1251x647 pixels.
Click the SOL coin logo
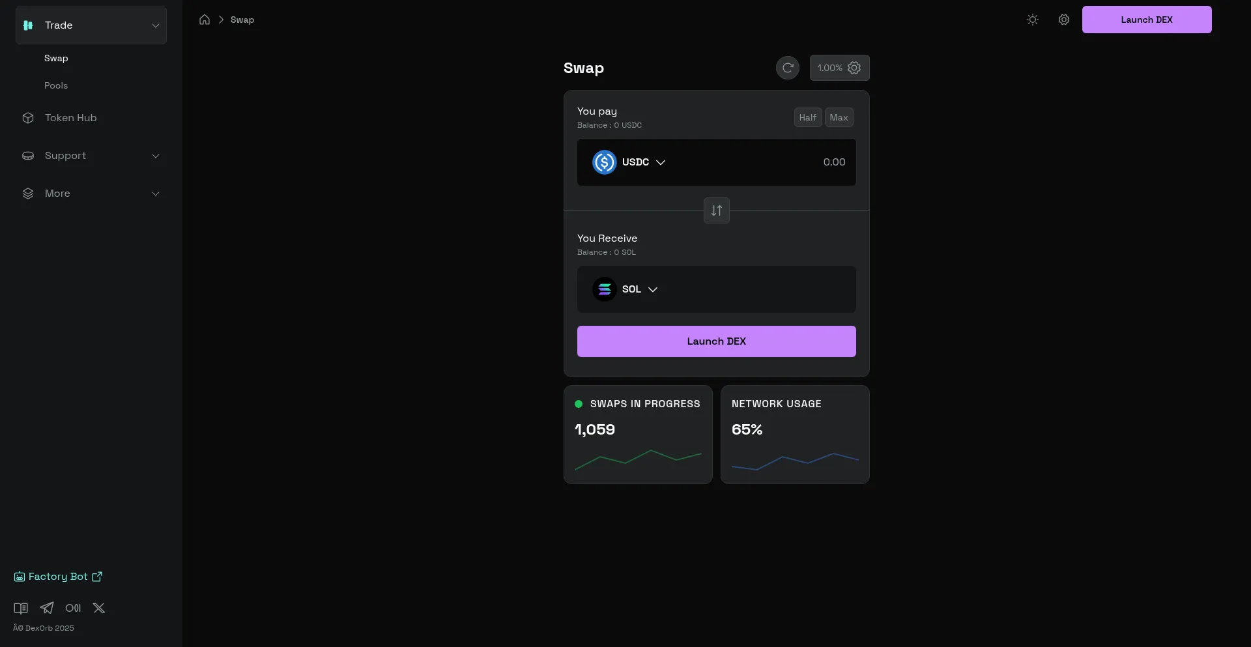[605, 289]
